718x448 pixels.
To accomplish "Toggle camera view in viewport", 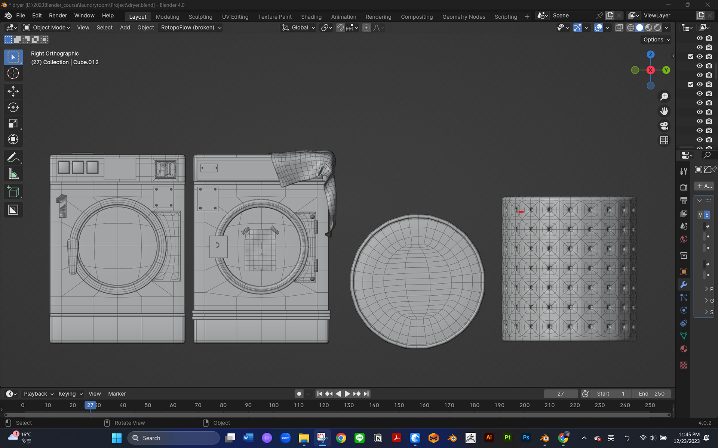I will (x=664, y=126).
